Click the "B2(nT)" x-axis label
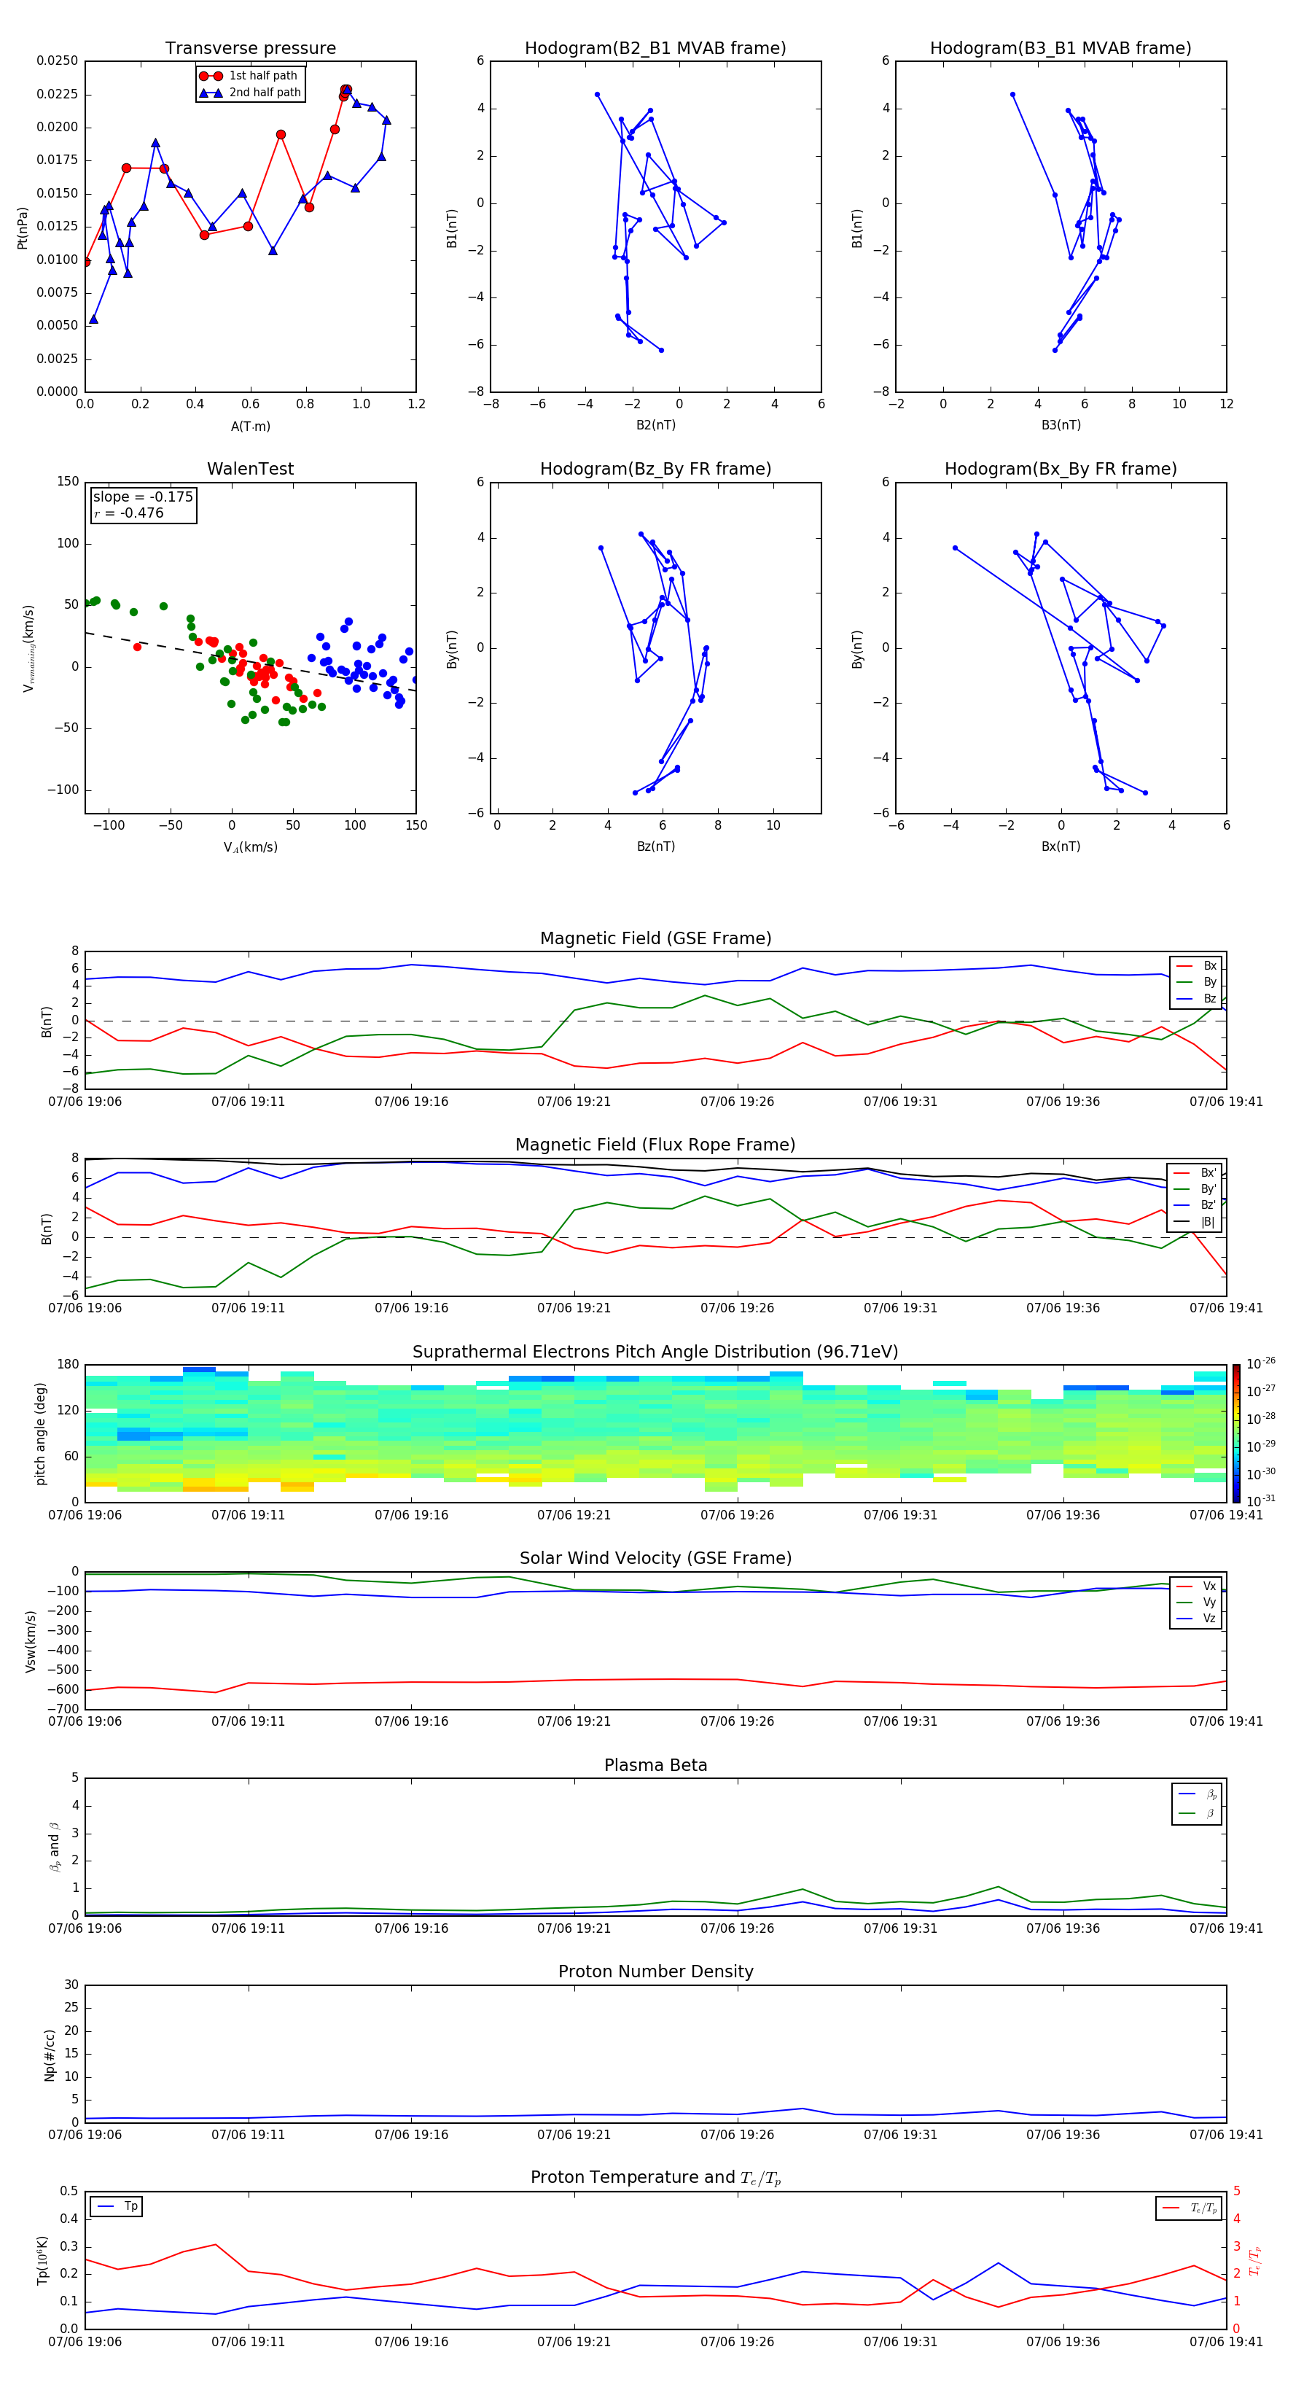Viewport: 1312px width, 2406px height. tap(655, 425)
